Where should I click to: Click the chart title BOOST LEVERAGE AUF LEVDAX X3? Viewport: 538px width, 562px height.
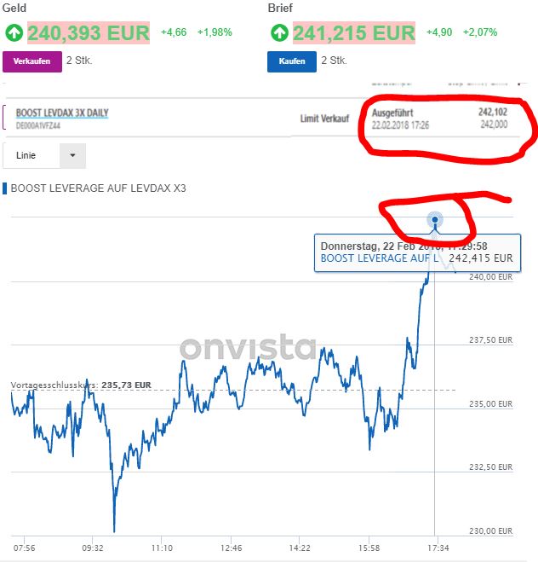click(97, 188)
